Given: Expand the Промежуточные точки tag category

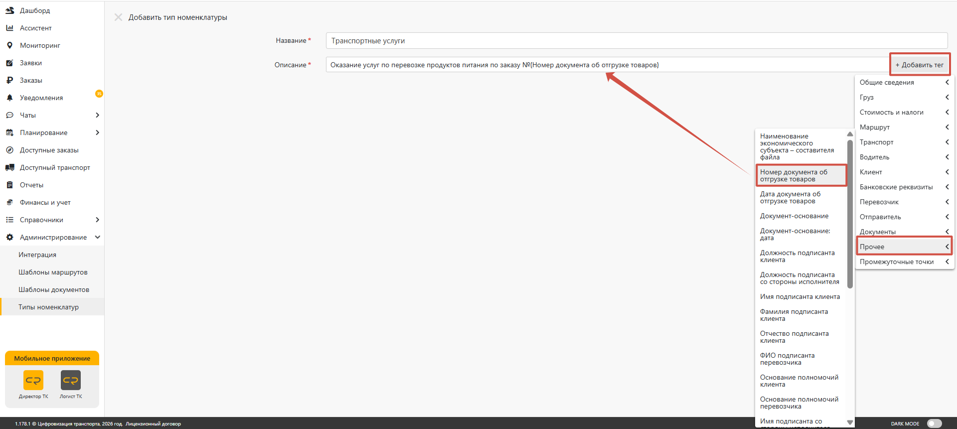Looking at the screenshot, I should (905, 262).
